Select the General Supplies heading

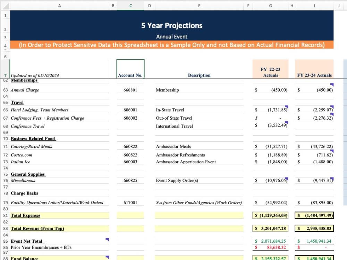60,174
